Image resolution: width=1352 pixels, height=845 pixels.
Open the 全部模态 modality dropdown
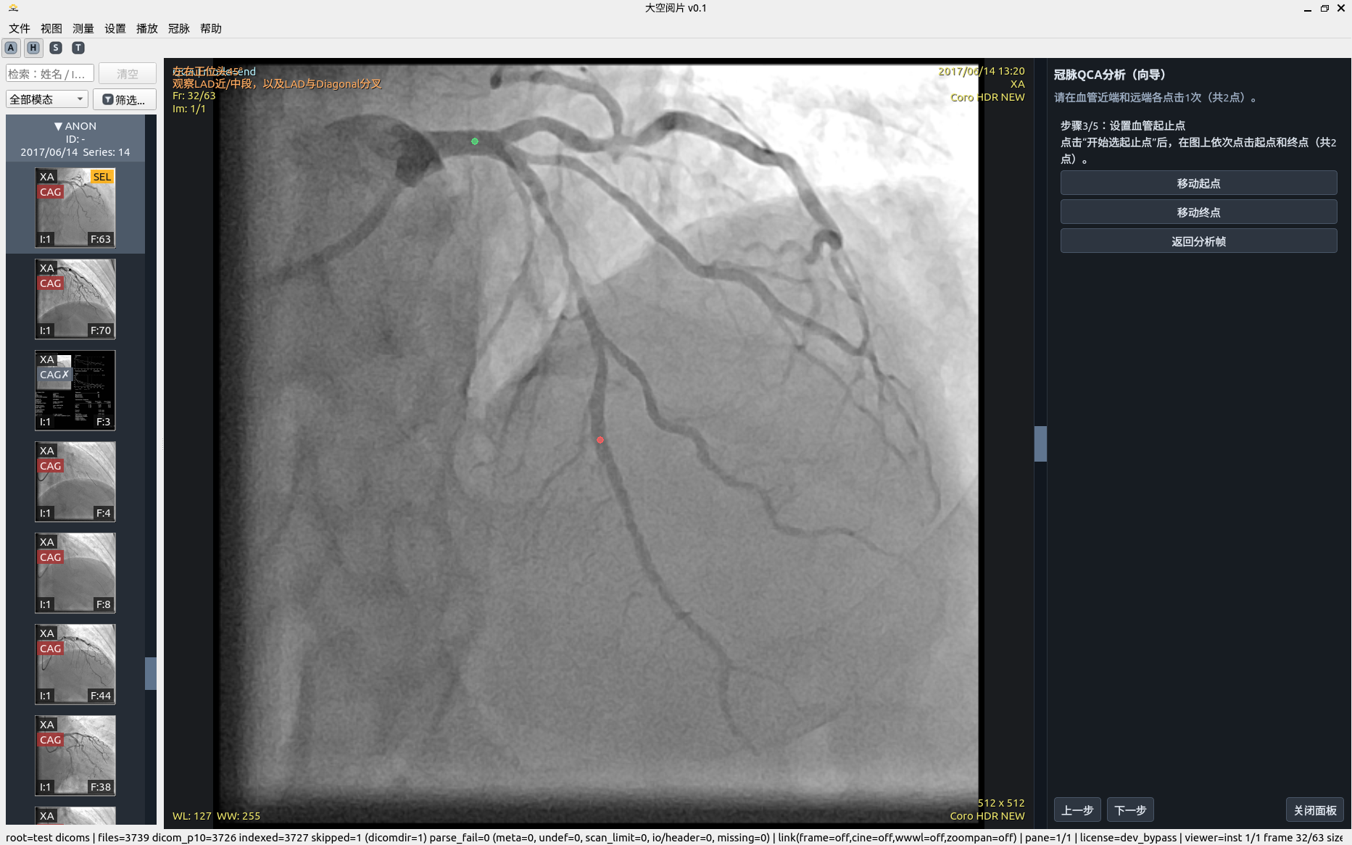click(47, 99)
